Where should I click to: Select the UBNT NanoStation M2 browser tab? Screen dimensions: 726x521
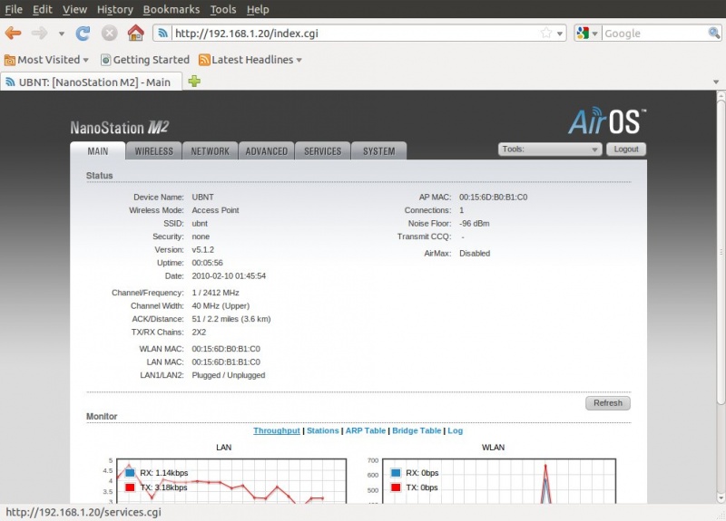point(92,82)
